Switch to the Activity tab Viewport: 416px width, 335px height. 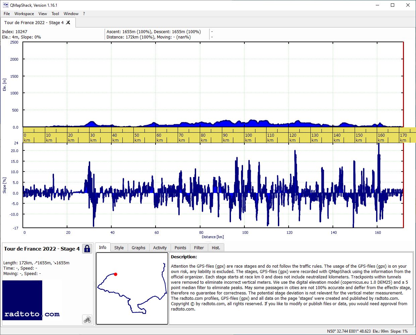(160, 248)
